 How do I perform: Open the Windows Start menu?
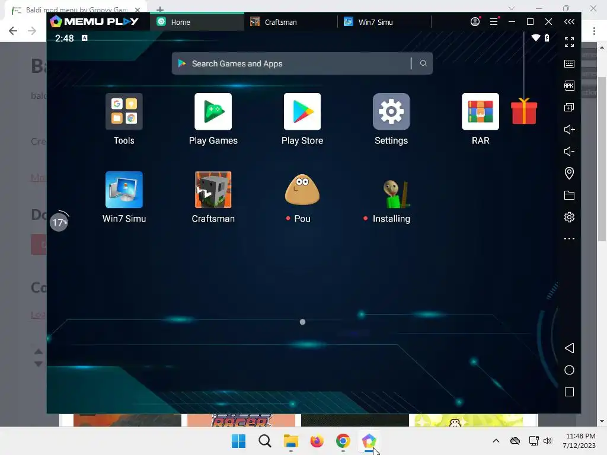[x=238, y=441]
